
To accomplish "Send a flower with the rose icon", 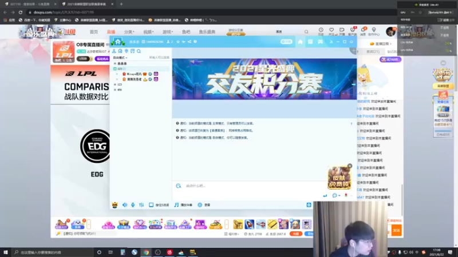I will [346, 195].
